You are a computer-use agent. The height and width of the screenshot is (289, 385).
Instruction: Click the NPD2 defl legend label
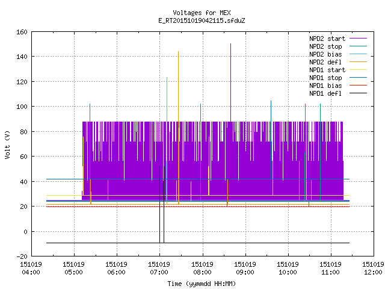[325, 62]
